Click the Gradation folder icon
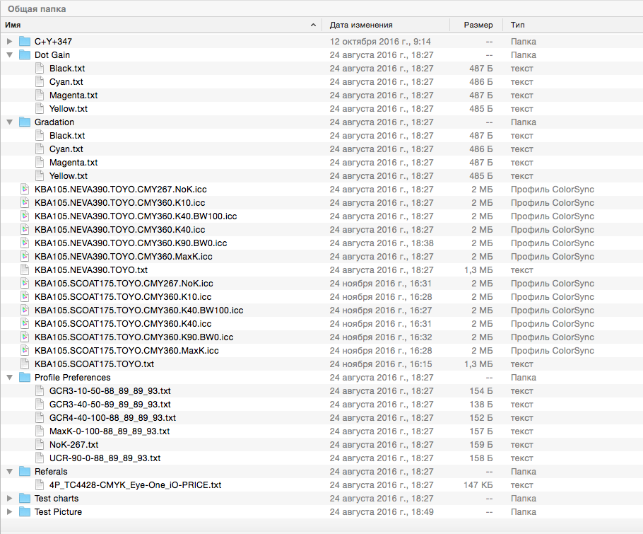The height and width of the screenshot is (534, 643). click(25, 122)
